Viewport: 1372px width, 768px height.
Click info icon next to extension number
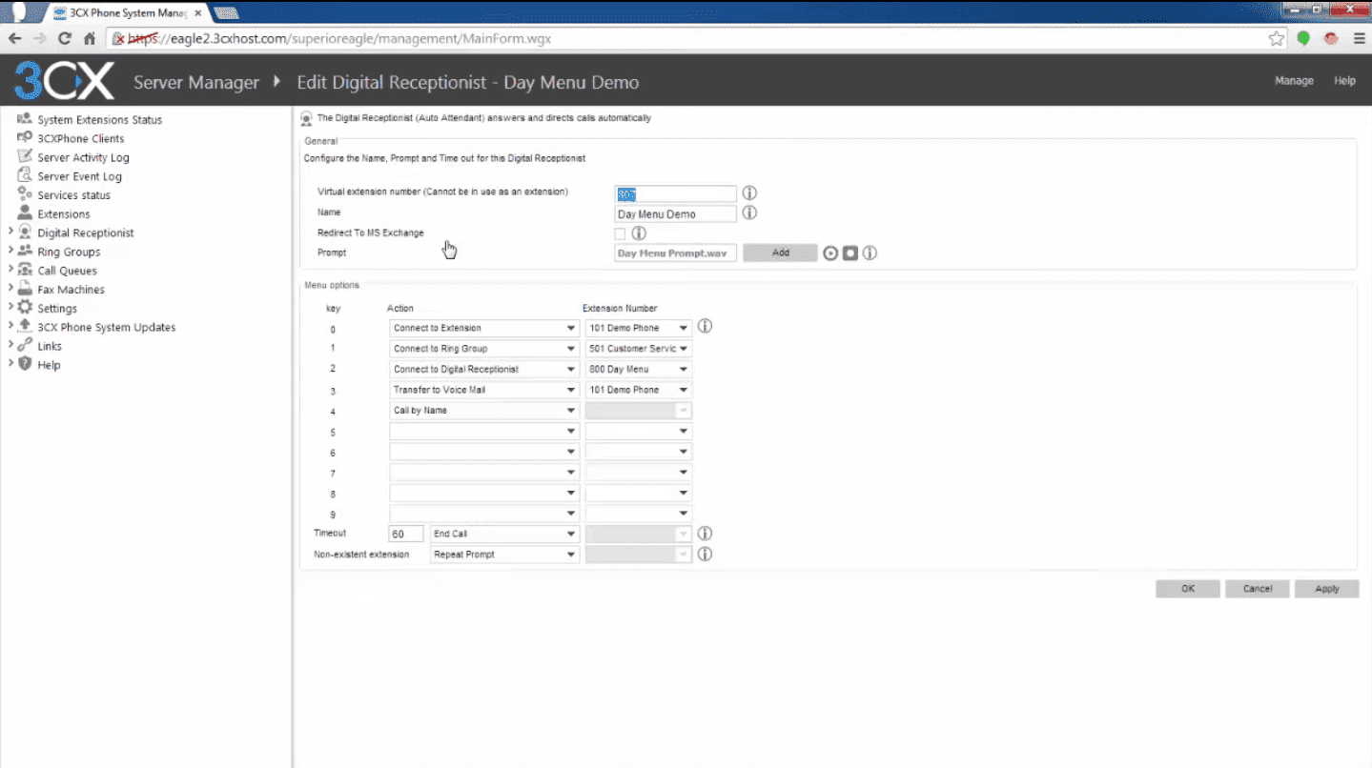click(x=749, y=193)
